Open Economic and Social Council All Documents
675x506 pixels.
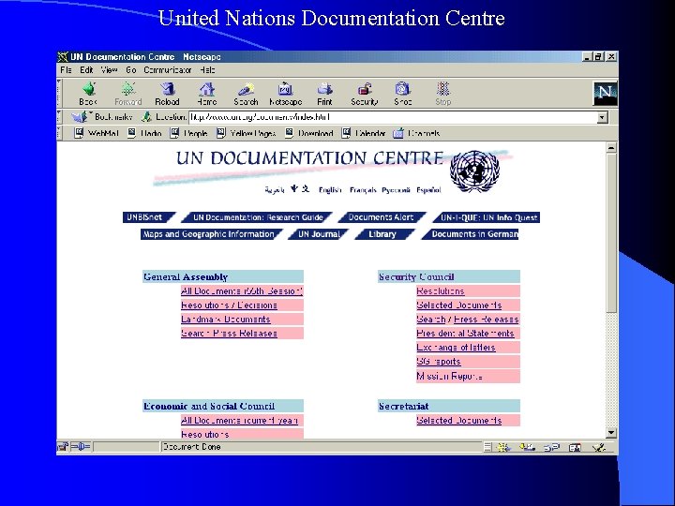point(239,421)
